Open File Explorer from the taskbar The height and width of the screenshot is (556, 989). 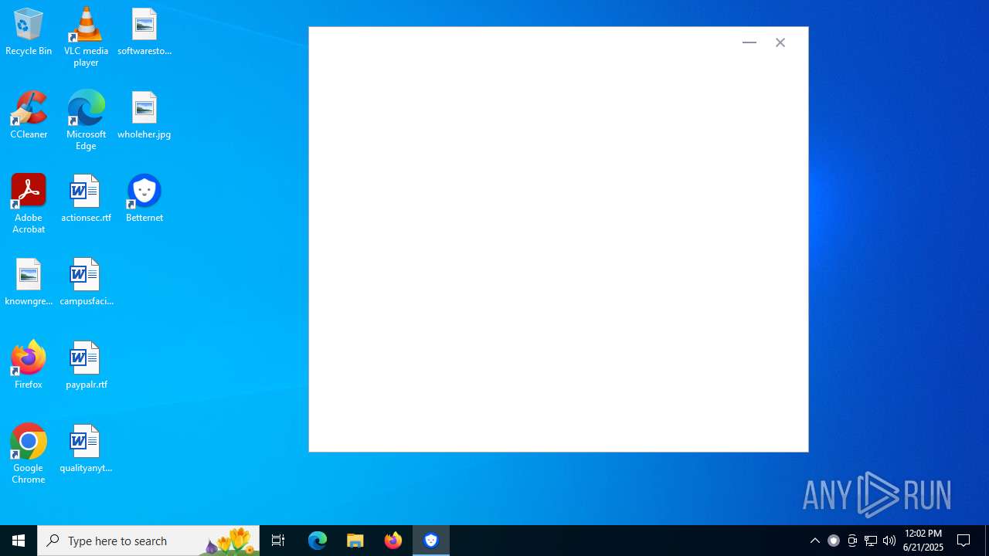[x=355, y=541]
